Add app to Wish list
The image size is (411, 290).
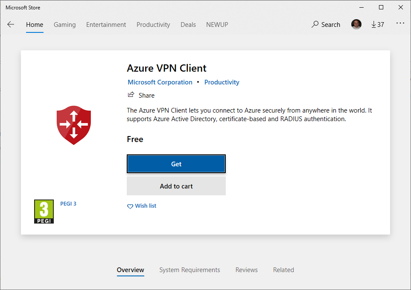pos(142,206)
